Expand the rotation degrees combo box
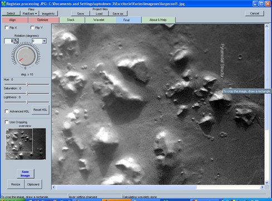 (x=44, y=41)
